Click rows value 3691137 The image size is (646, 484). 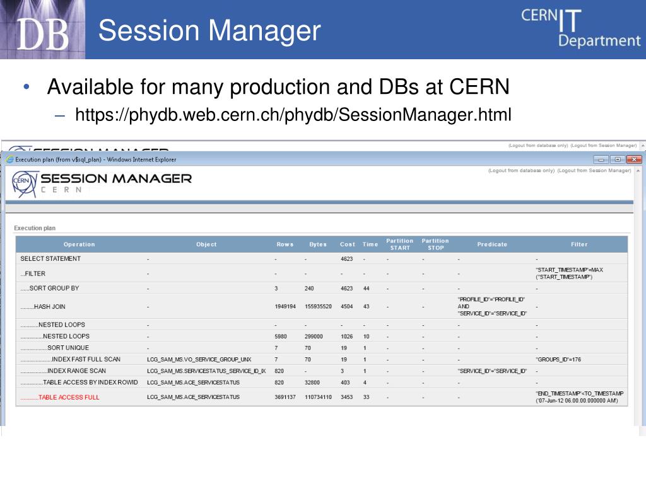click(285, 397)
